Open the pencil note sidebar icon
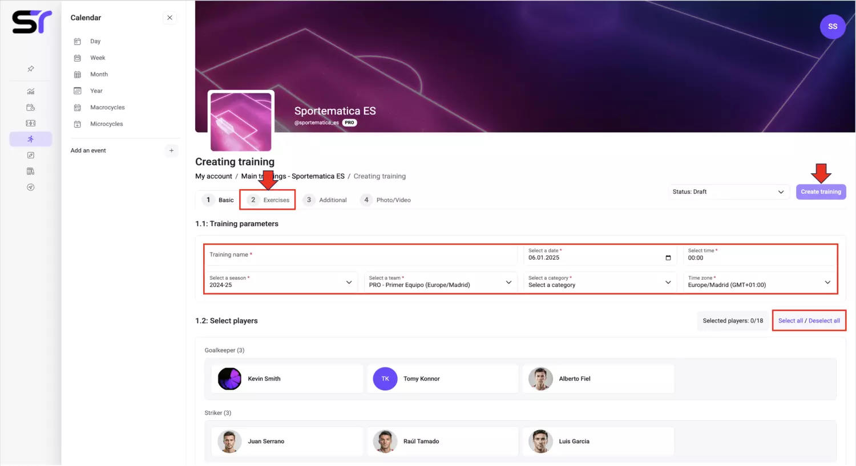The image size is (856, 466). pos(31,155)
